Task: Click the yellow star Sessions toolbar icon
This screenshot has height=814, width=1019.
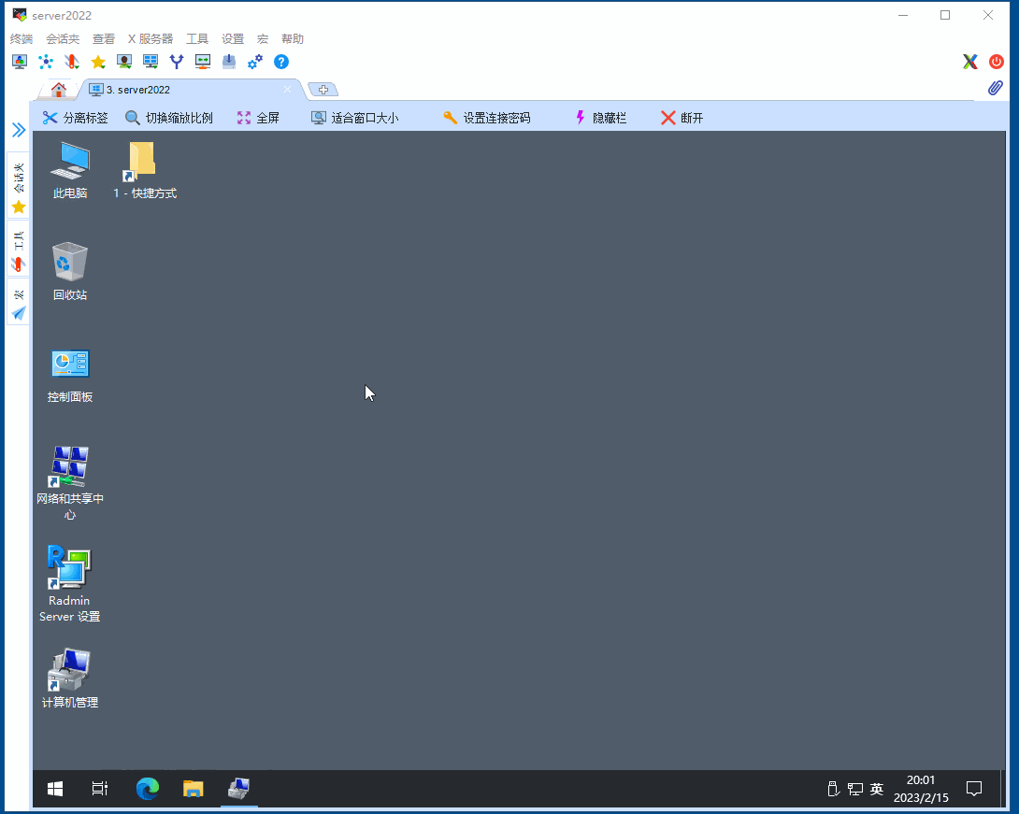Action: [98, 62]
